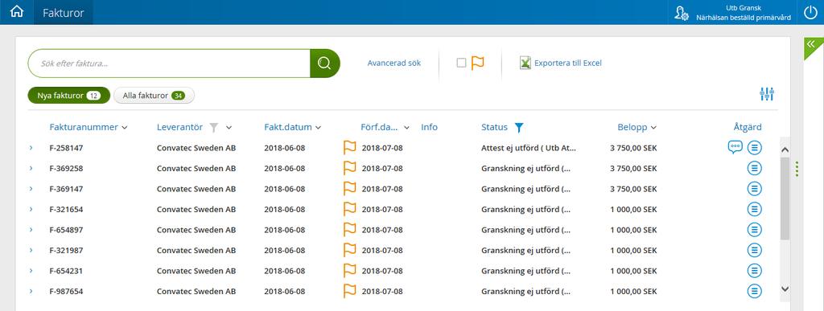Open action menu for invoice F-654897

click(x=755, y=230)
